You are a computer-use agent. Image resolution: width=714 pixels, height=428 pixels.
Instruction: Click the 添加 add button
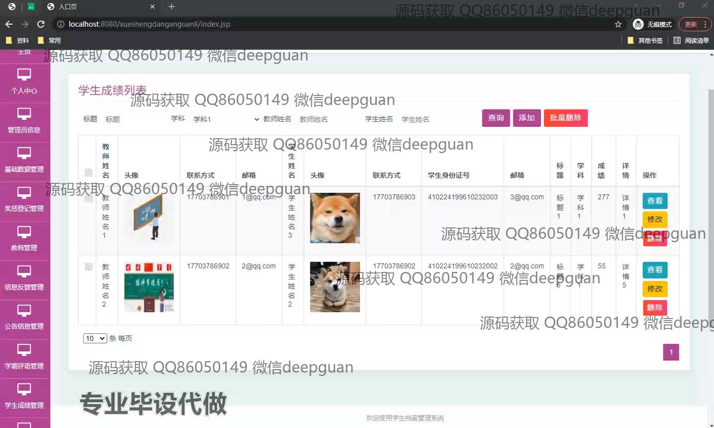(x=527, y=118)
